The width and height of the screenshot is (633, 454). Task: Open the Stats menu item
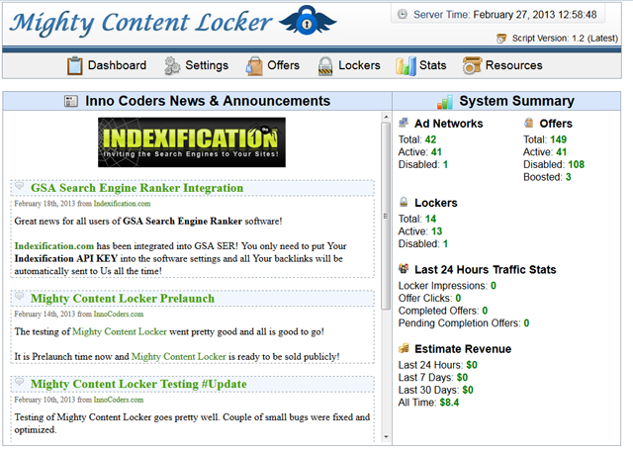click(432, 66)
